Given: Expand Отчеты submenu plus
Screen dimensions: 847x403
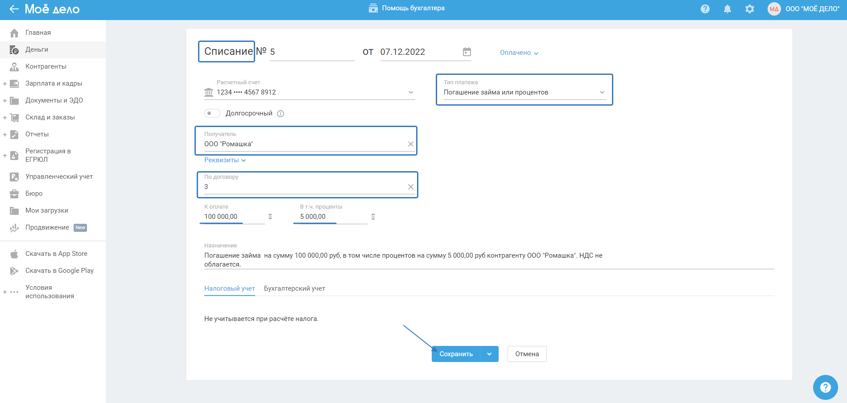Looking at the screenshot, I should [x=5, y=135].
